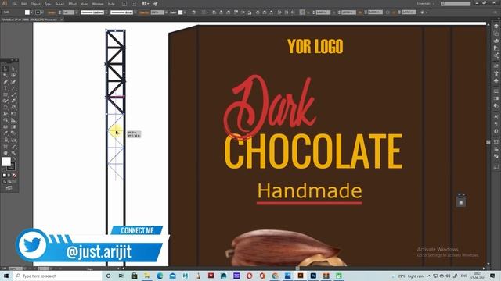Change screen mode at toolbox bottom
The image size is (501, 281).
[9, 188]
